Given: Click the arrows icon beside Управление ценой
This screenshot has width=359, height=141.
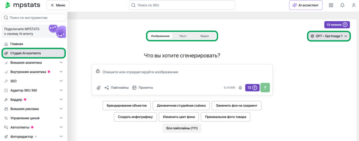Looking at the screenshot, I should click(6, 118).
